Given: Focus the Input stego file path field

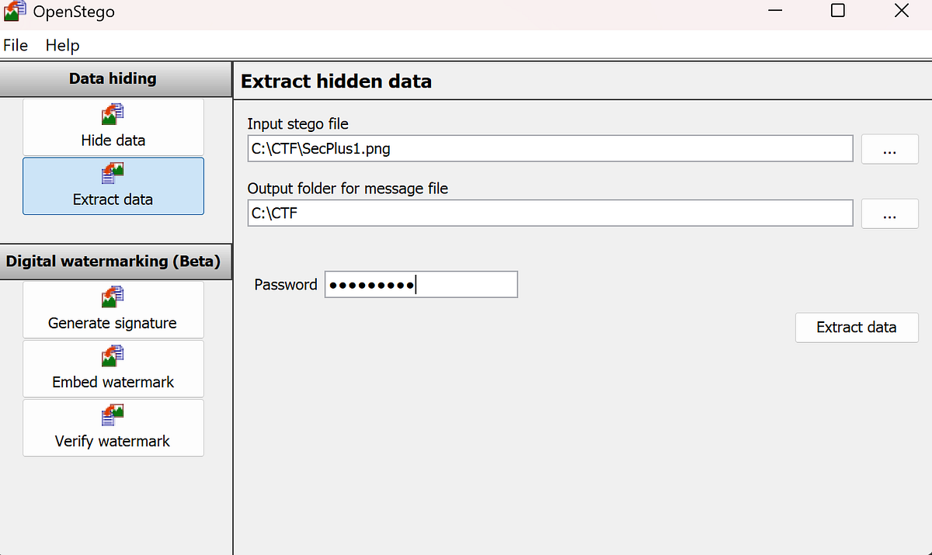Looking at the screenshot, I should 550,149.
